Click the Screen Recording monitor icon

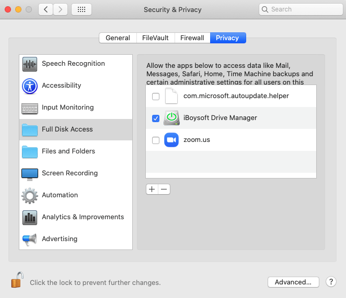(x=30, y=174)
